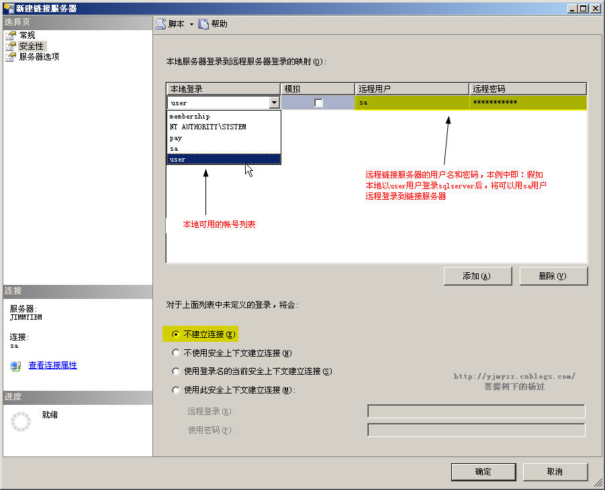This screenshot has height=490, width=605.
Task: Select 服务器选项 page in list
Action: 39,57
